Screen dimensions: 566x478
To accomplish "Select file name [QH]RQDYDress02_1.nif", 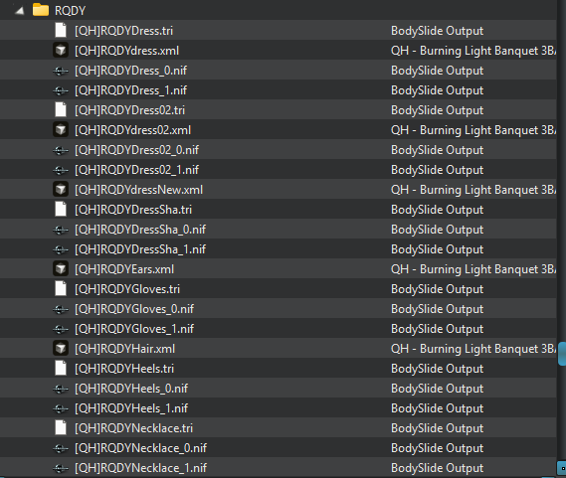I will coord(137,170).
